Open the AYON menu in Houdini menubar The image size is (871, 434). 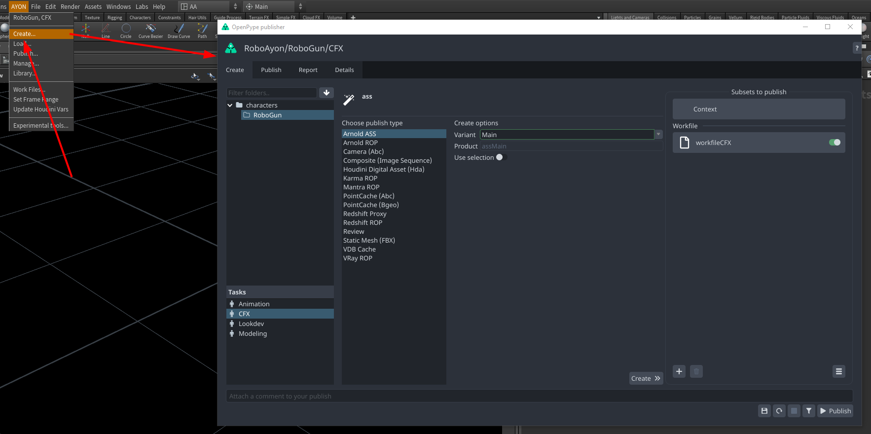click(19, 6)
